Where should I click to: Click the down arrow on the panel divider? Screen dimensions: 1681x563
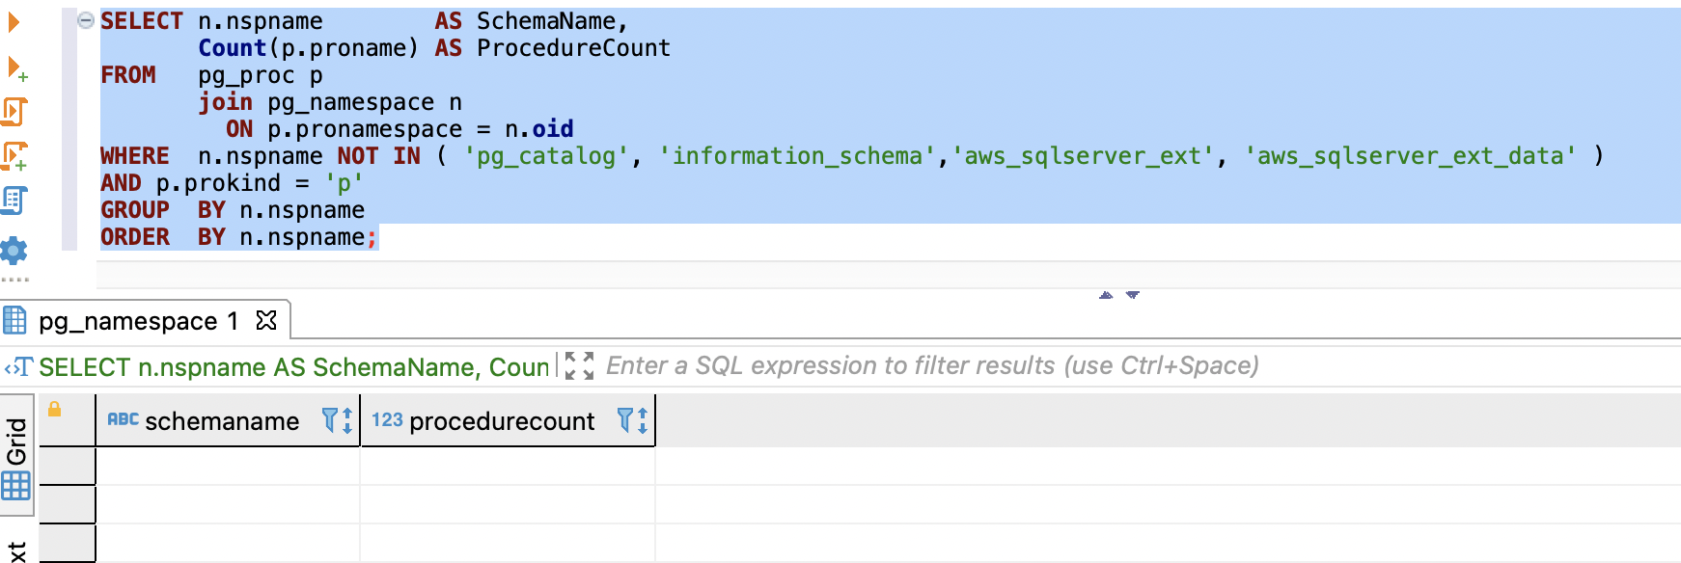click(x=1133, y=295)
